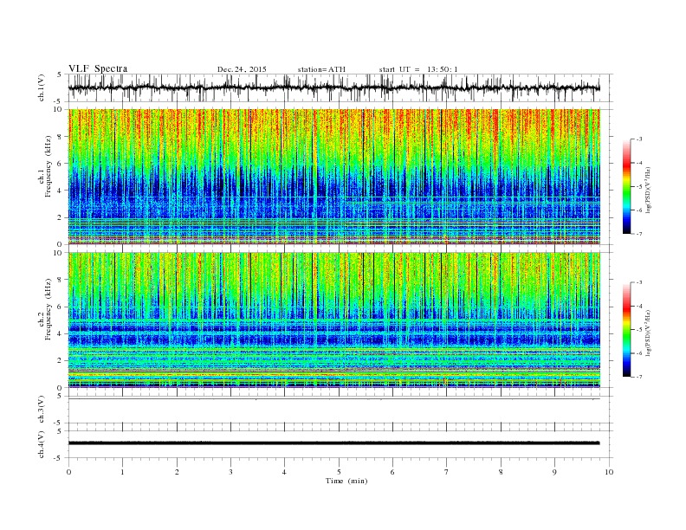Click the "start UT = 13:50:1" text

pyautogui.click(x=418, y=69)
